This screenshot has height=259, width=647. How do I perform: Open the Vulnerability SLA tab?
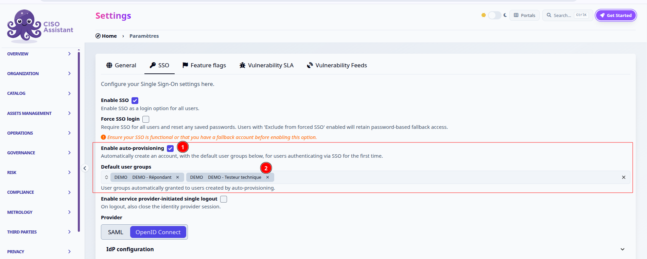(x=266, y=65)
